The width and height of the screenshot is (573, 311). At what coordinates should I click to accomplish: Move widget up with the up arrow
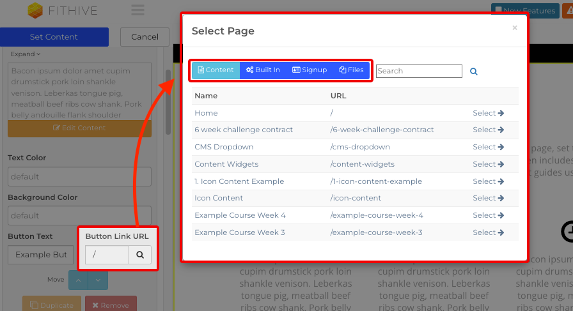coord(78,280)
